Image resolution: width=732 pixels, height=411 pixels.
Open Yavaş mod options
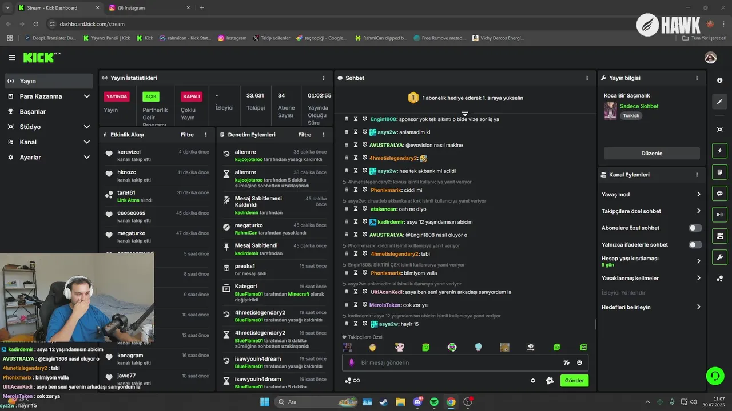coord(651,194)
